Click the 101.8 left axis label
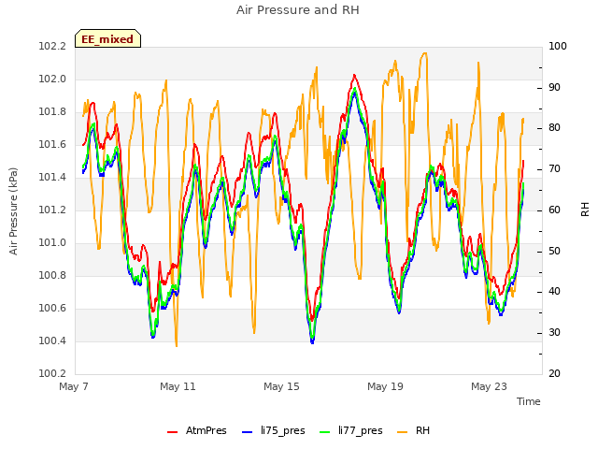Image resolution: width=598 pixels, height=449 pixels. click(x=52, y=112)
